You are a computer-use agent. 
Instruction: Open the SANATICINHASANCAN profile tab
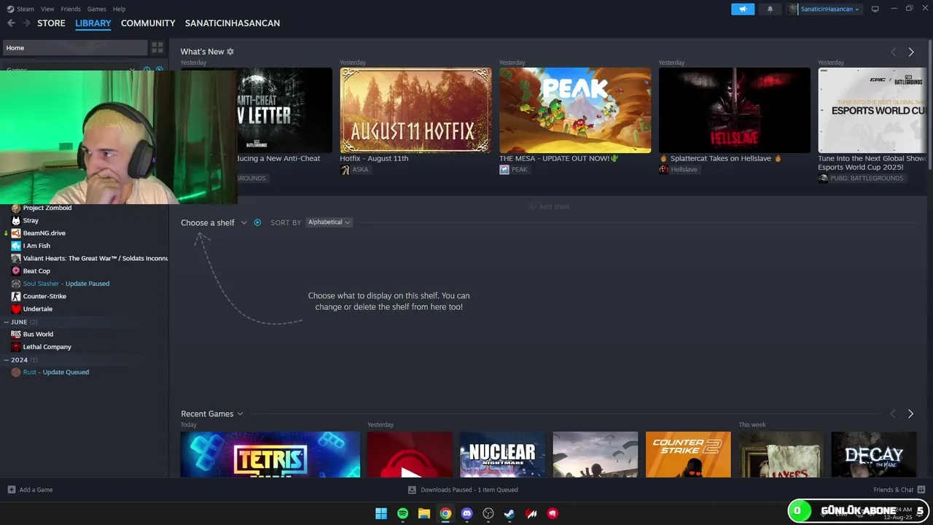pos(233,23)
